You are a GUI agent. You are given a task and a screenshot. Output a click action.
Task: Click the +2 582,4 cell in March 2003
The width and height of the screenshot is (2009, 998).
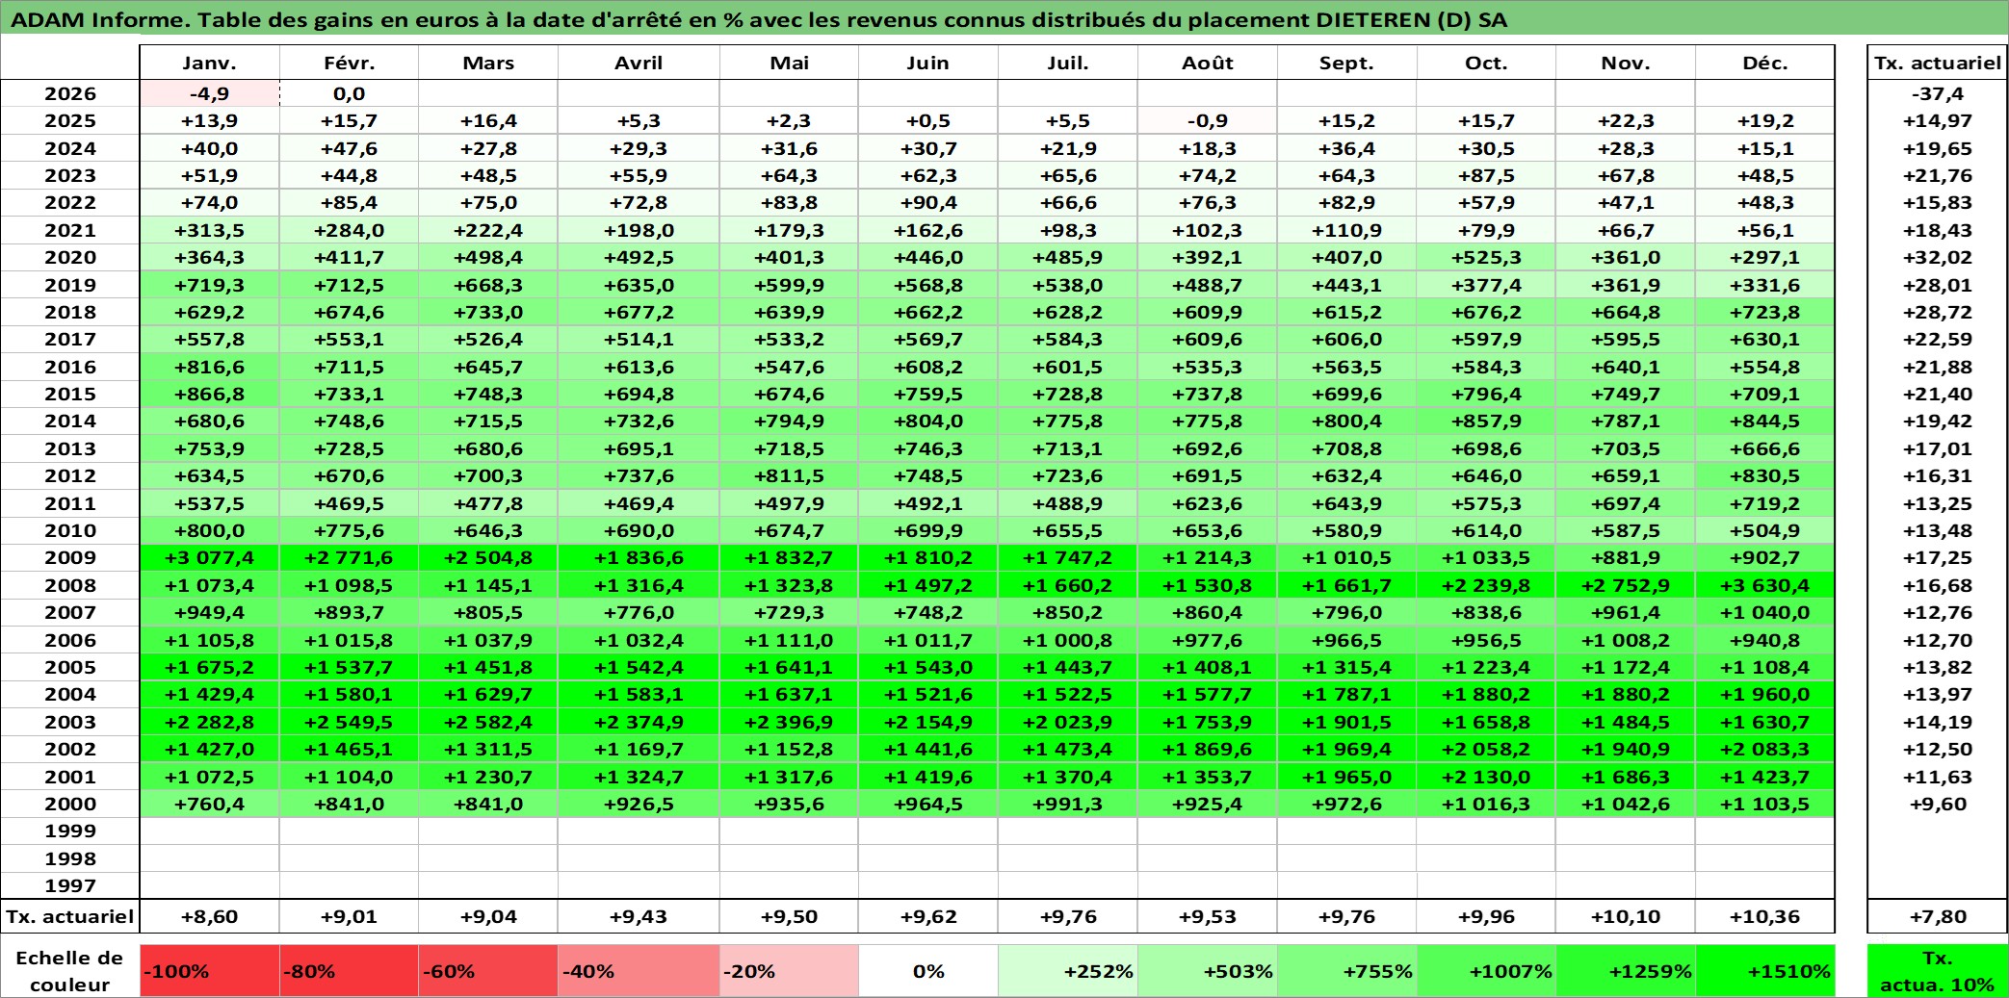point(488,722)
